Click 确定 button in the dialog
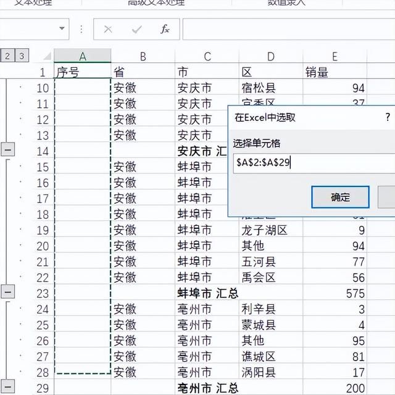The image size is (395, 395). click(x=340, y=197)
